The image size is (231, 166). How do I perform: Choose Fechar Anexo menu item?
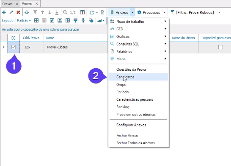point(138,135)
